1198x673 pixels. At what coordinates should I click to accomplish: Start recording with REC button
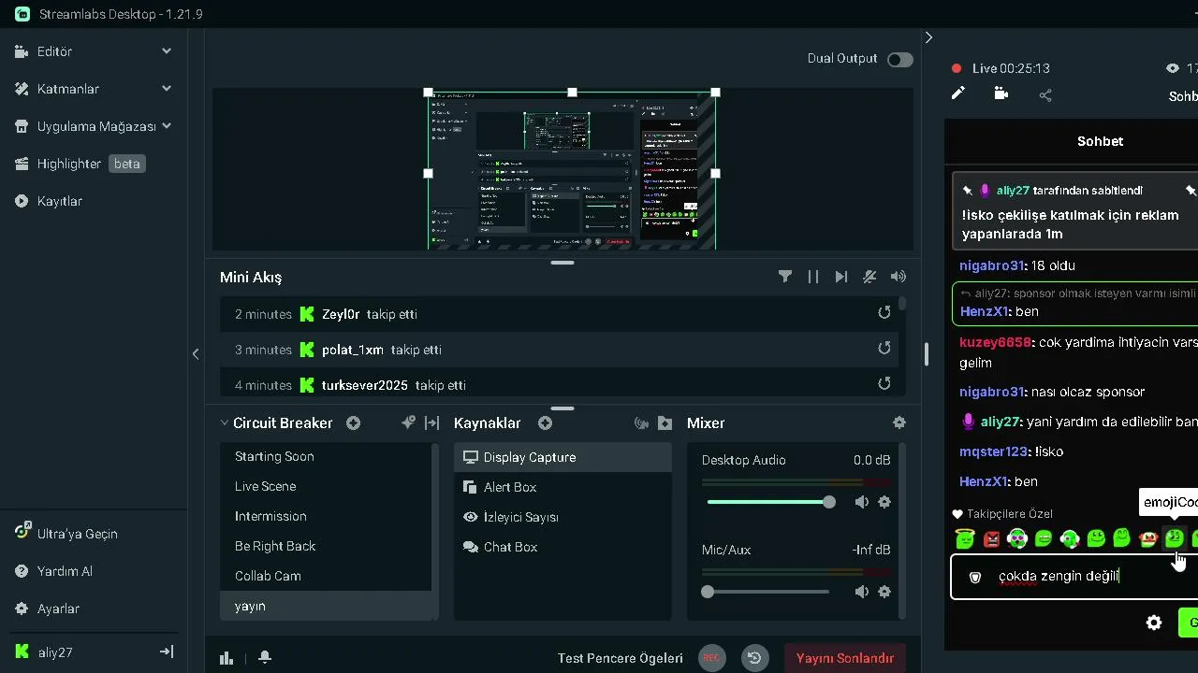tap(711, 658)
